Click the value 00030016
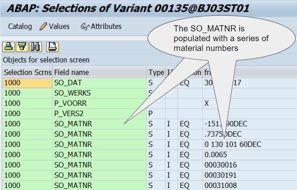The width and height of the screenshot is (297, 190). 220,165
